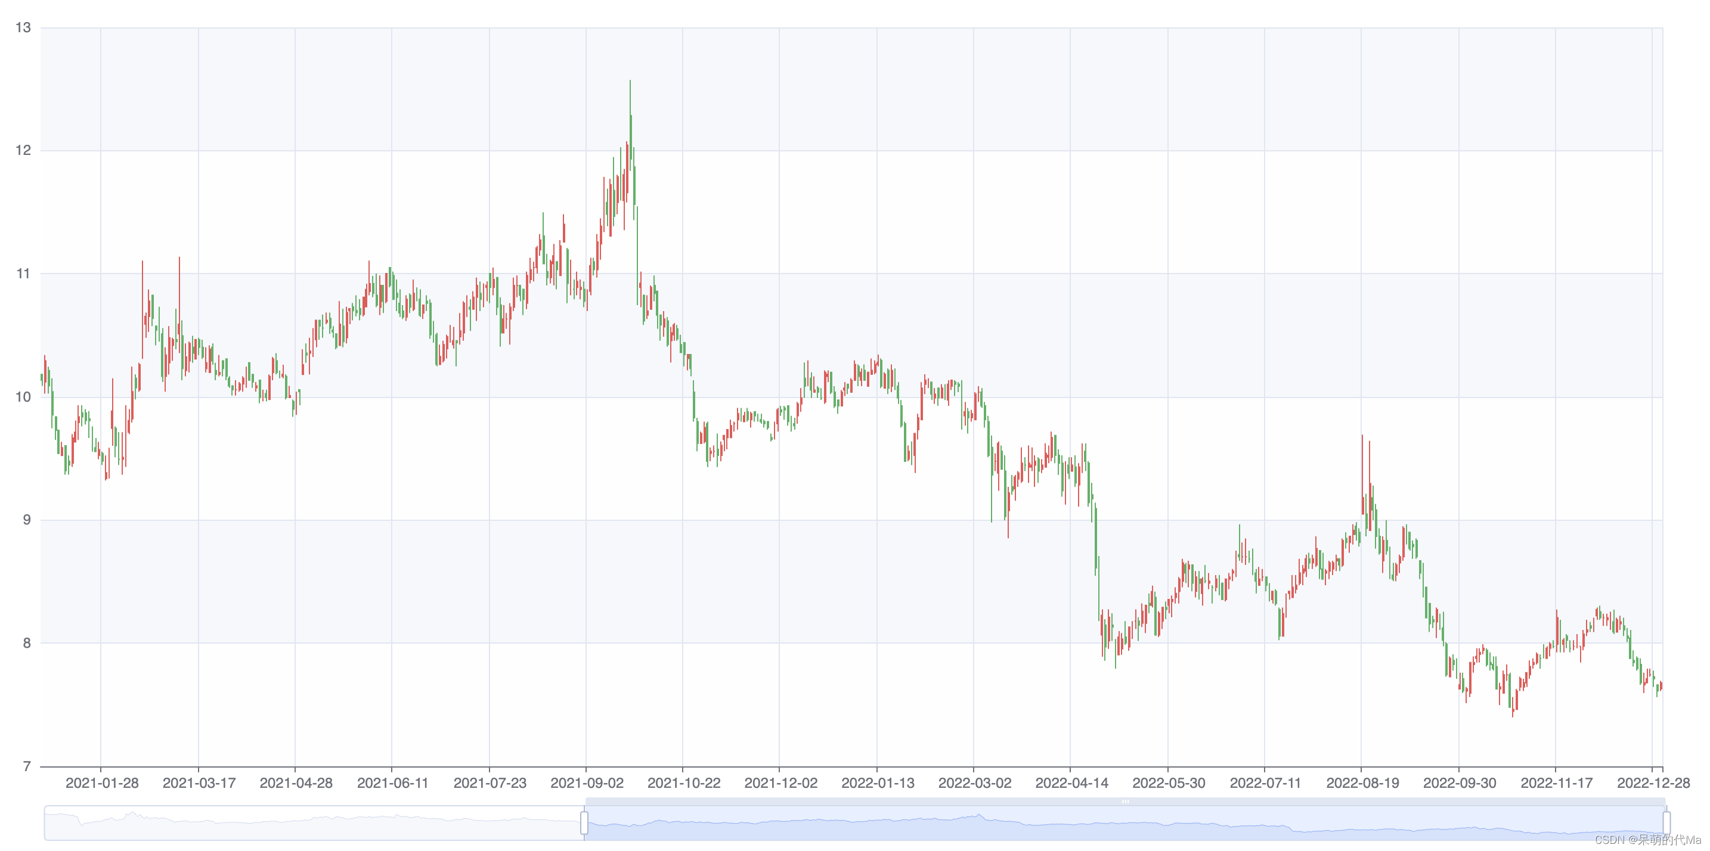Click the 2021-09-02 x-axis date label
Viewport: 1710px width, 851px height.
pyautogui.click(x=587, y=782)
